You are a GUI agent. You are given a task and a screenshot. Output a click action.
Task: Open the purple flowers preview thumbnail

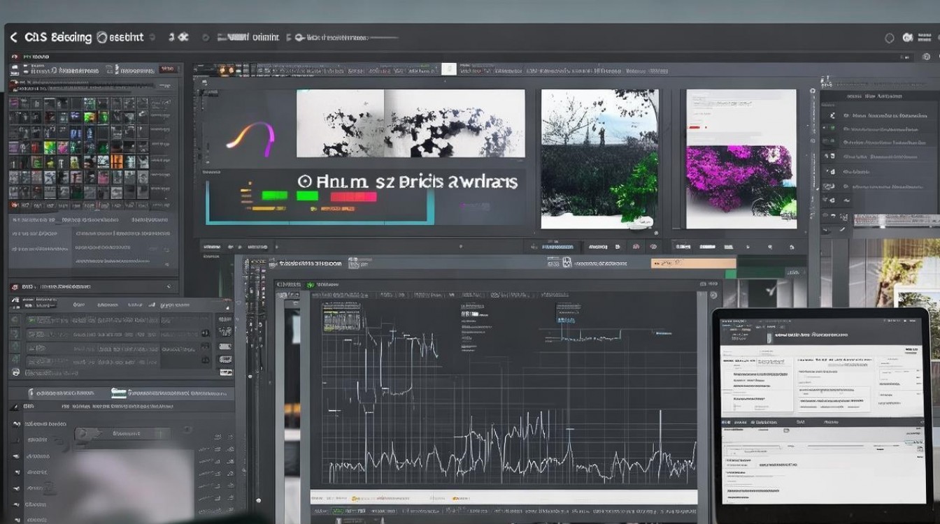(x=741, y=159)
